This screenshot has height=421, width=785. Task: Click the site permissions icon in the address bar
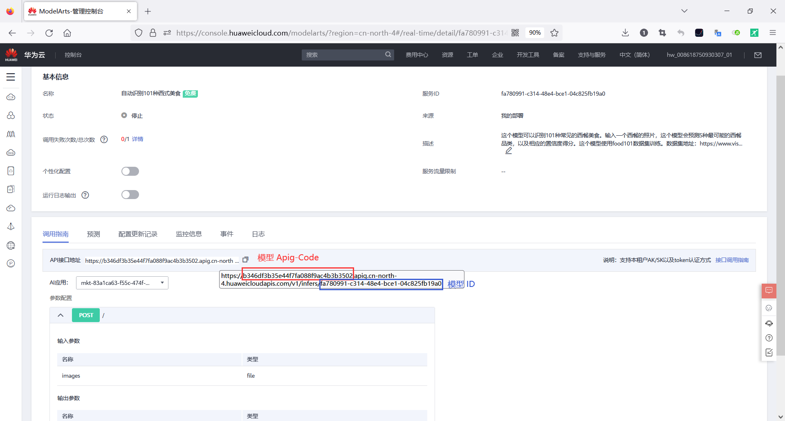pyautogui.click(x=167, y=33)
